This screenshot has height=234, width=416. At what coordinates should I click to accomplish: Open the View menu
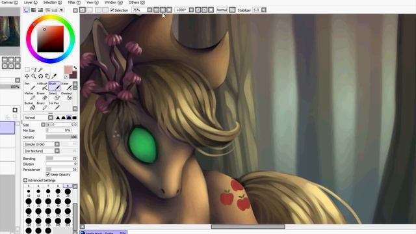(x=92, y=3)
